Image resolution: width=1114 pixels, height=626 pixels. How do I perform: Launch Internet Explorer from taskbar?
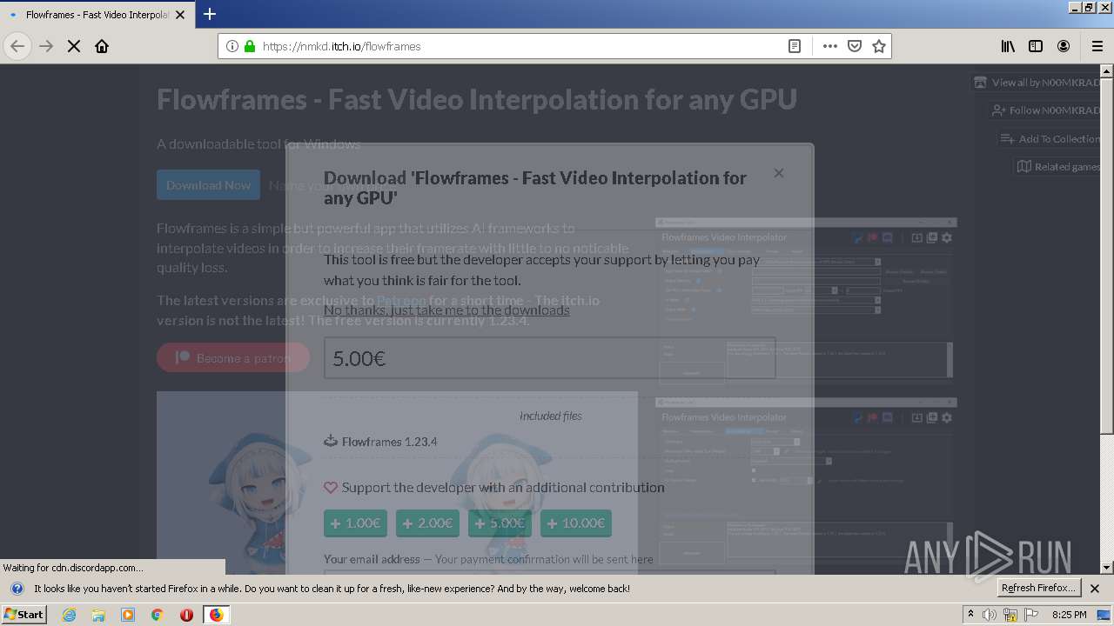69,615
